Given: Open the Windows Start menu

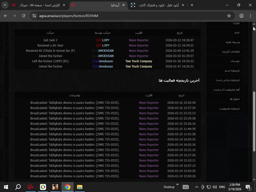Looking at the screenshot, I should pos(6,187).
